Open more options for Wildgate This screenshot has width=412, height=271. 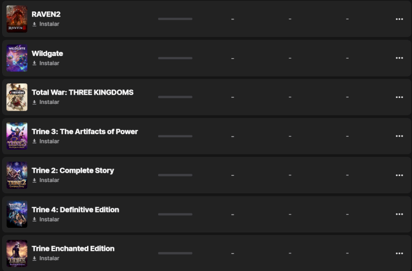click(x=399, y=58)
